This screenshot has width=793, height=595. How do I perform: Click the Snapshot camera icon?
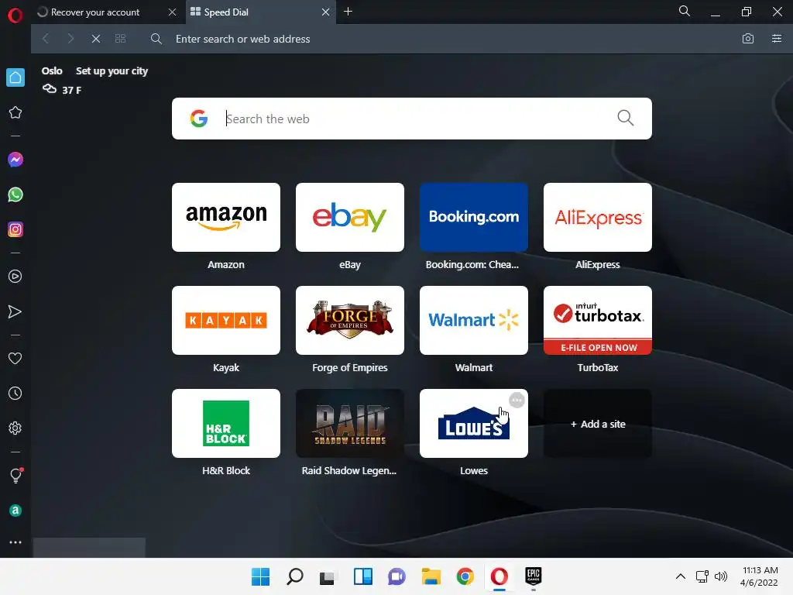[748, 39]
